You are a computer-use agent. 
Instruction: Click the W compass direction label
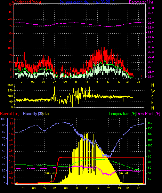pos(153,91)
